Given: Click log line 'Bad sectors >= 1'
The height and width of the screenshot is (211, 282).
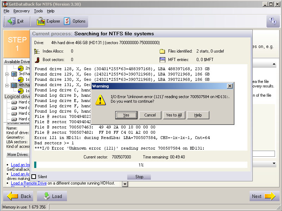Looking at the screenshot, I should pos(54,143).
